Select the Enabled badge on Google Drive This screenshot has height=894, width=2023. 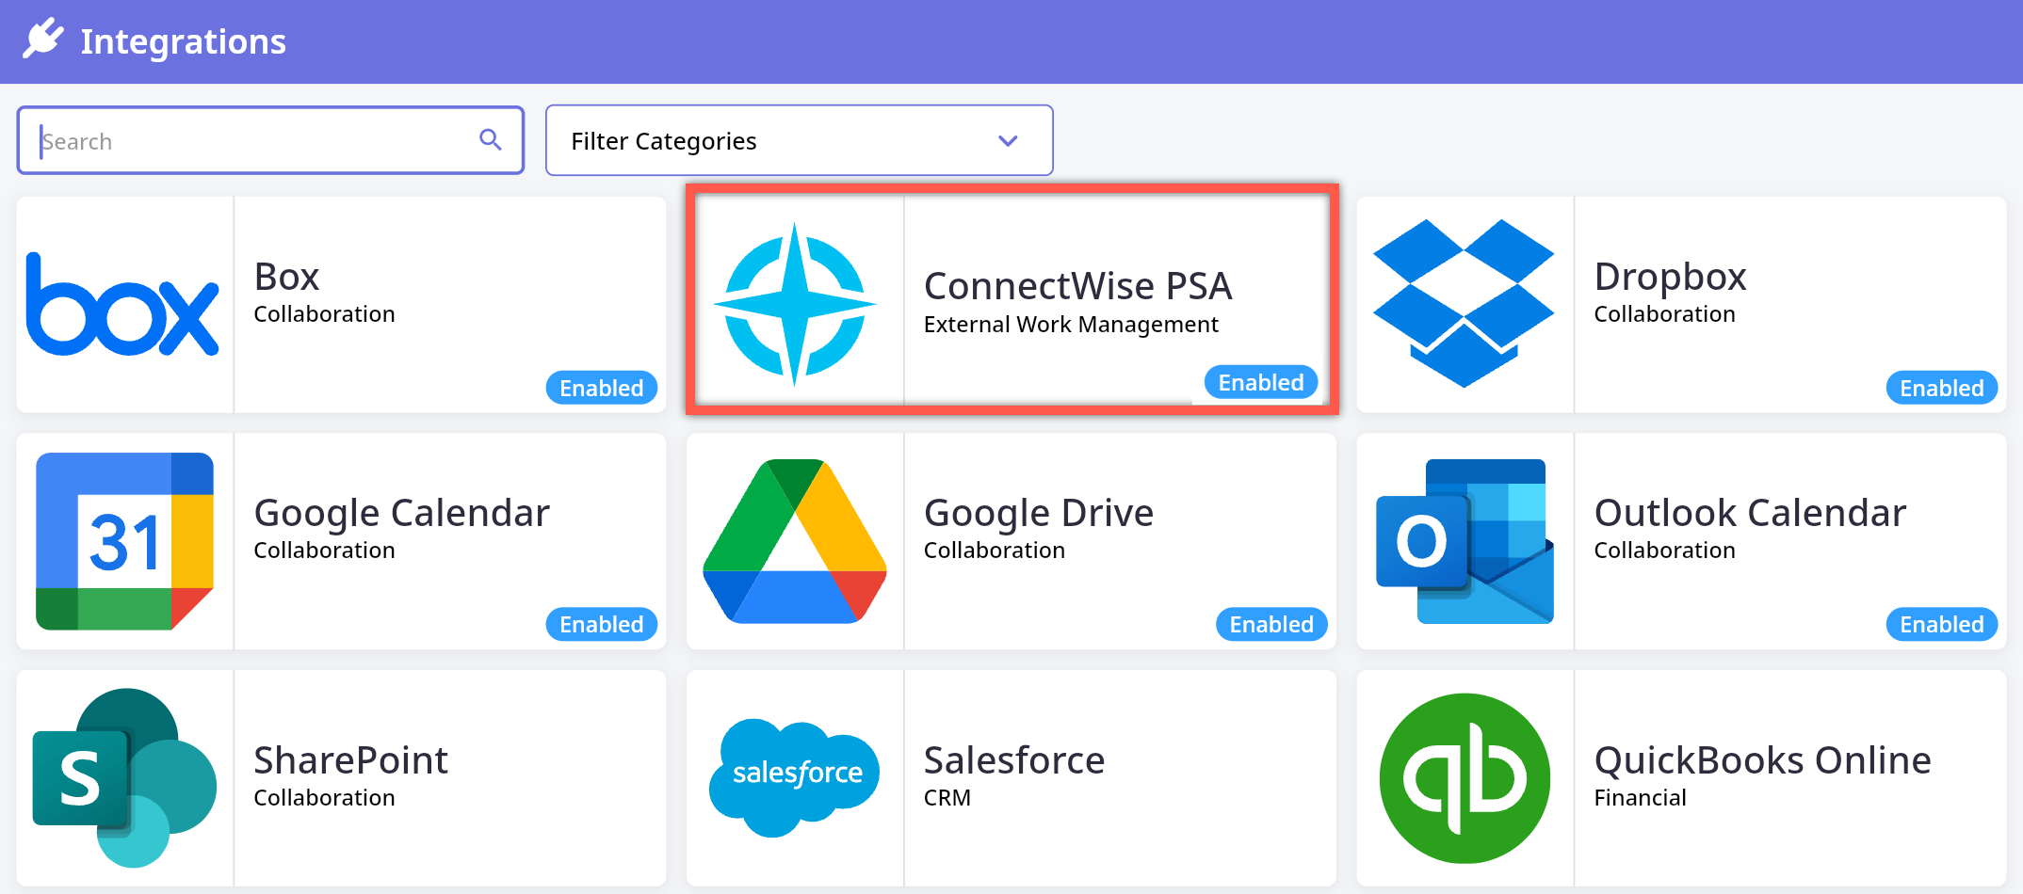tap(1270, 624)
